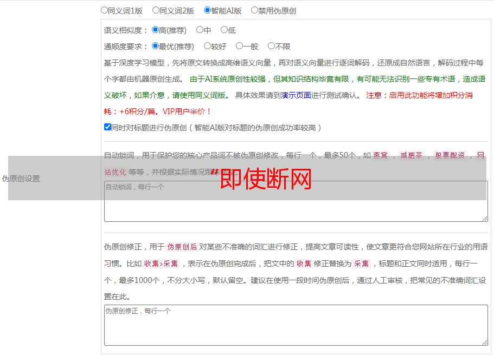
Task: Open the 演示页面 link
Action: pyautogui.click(x=296, y=95)
